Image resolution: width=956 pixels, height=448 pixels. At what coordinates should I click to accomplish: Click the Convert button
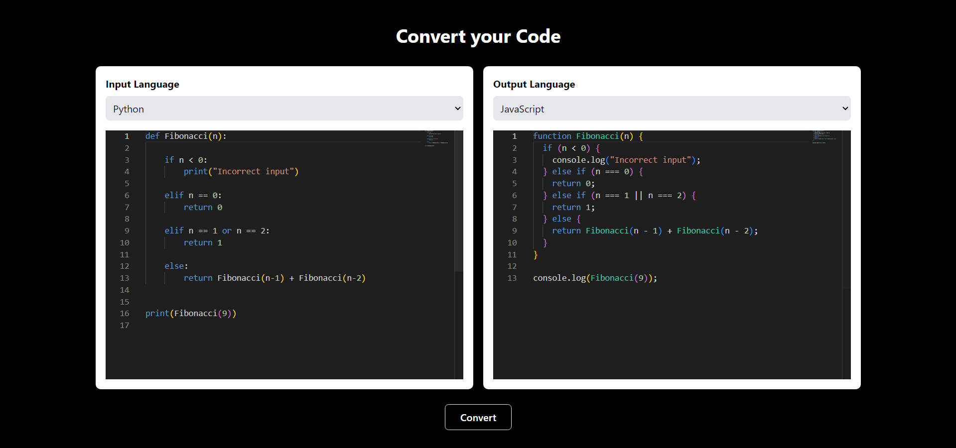478,417
